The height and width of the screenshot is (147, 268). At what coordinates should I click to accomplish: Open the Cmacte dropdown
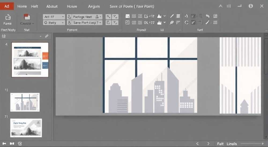27,24
